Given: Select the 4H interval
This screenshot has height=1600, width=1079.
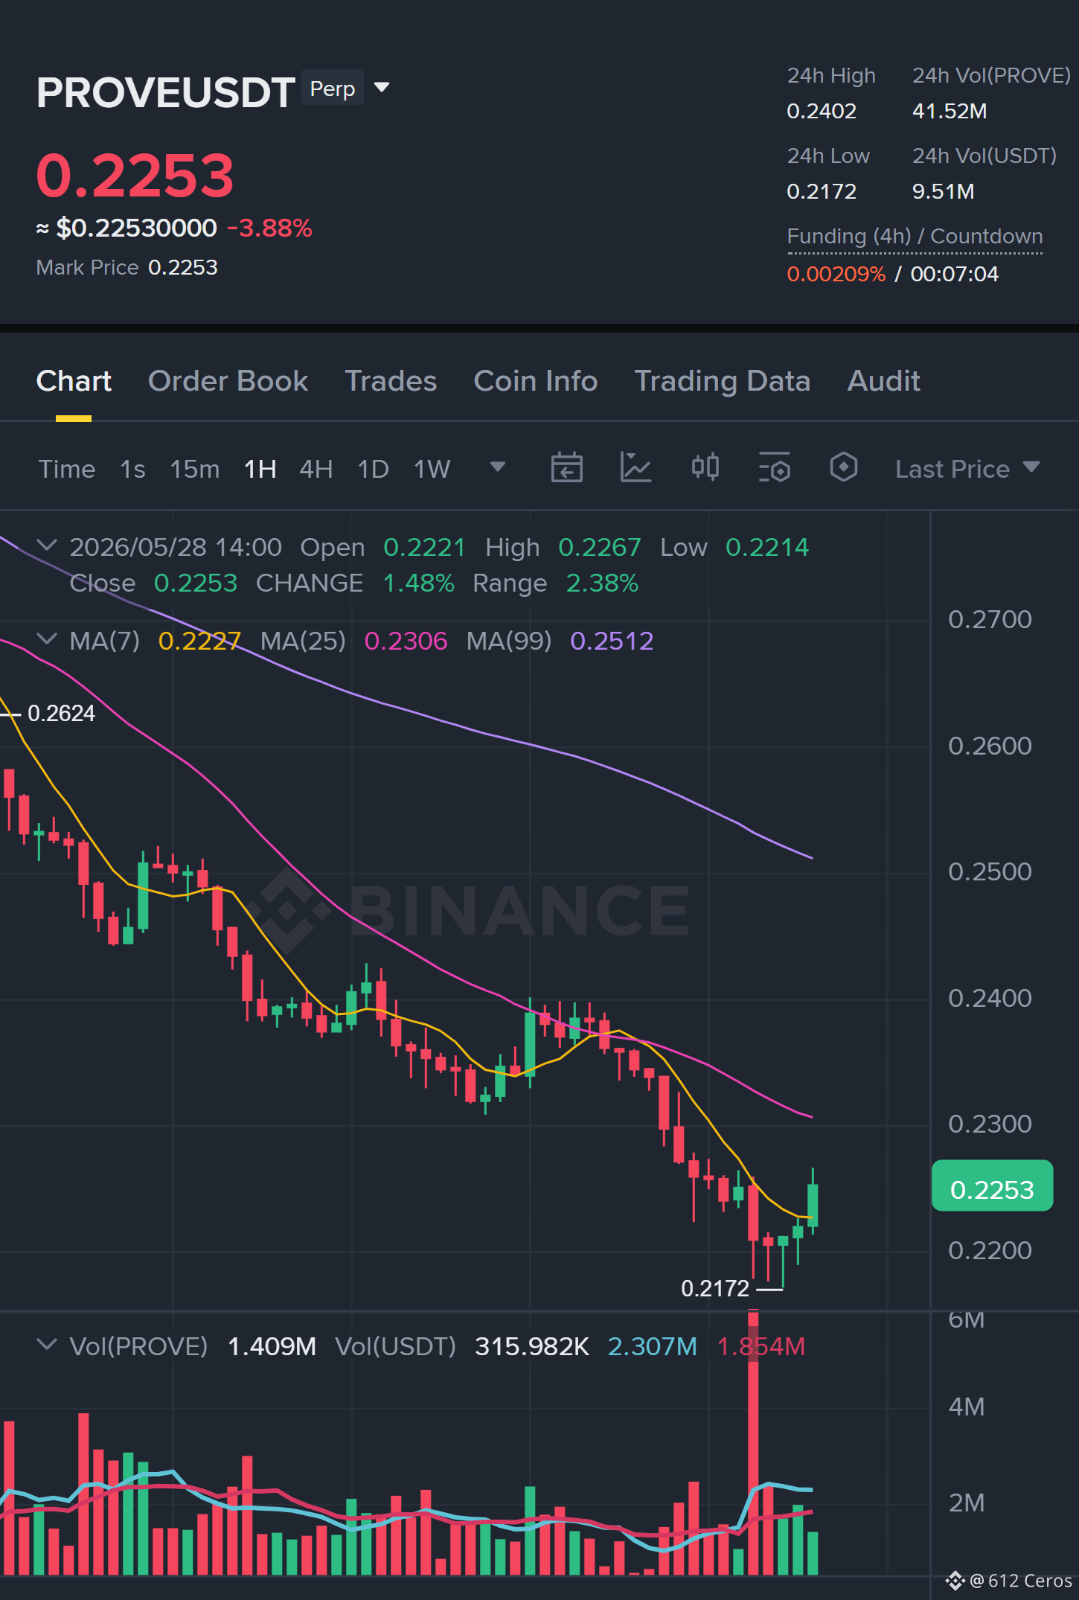Looking at the screenshot, I should (x=316, y=469).
